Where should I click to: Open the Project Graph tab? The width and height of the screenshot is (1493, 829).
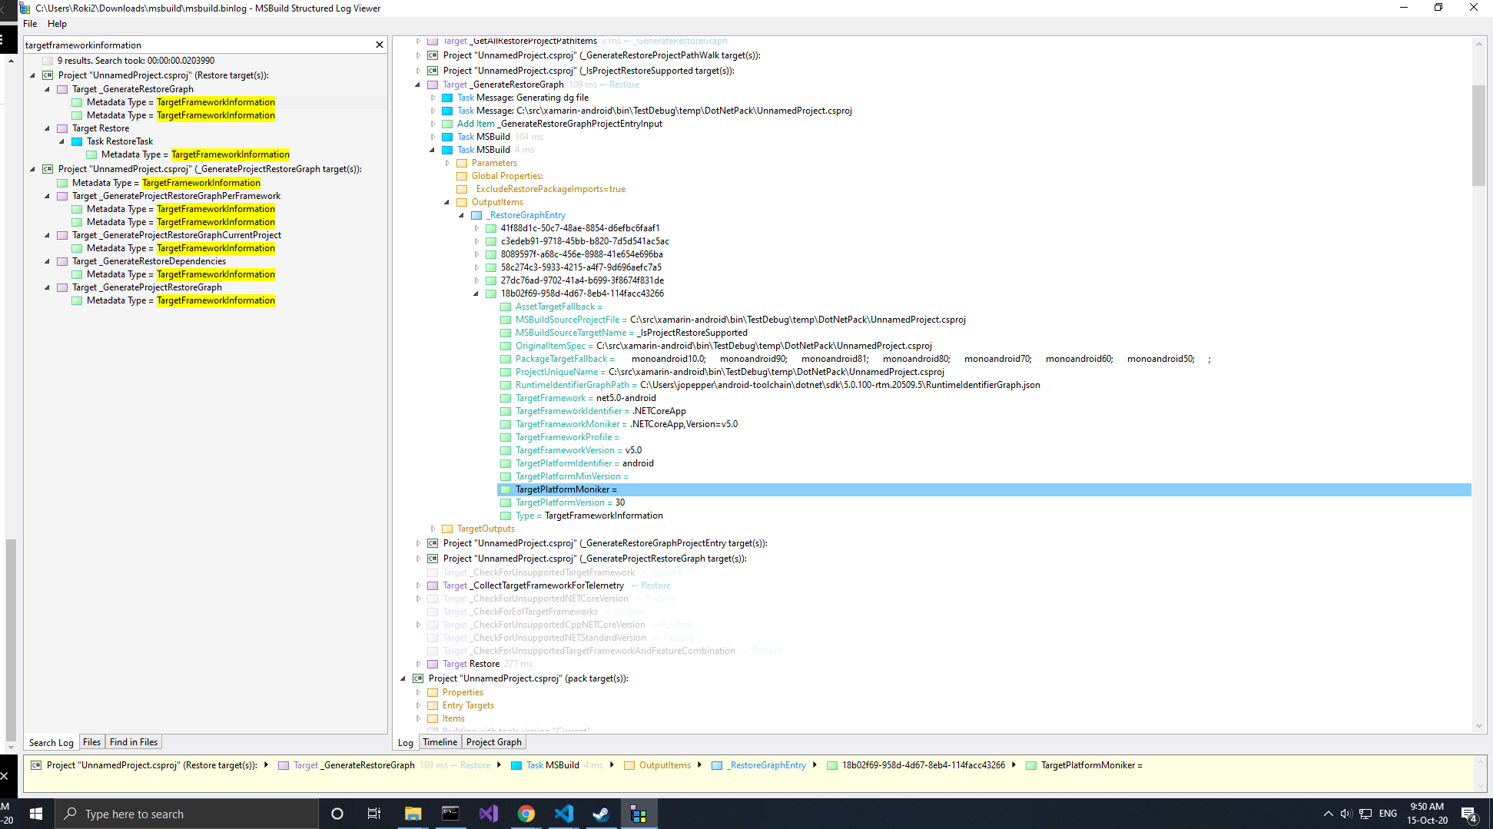pos(494,742)
